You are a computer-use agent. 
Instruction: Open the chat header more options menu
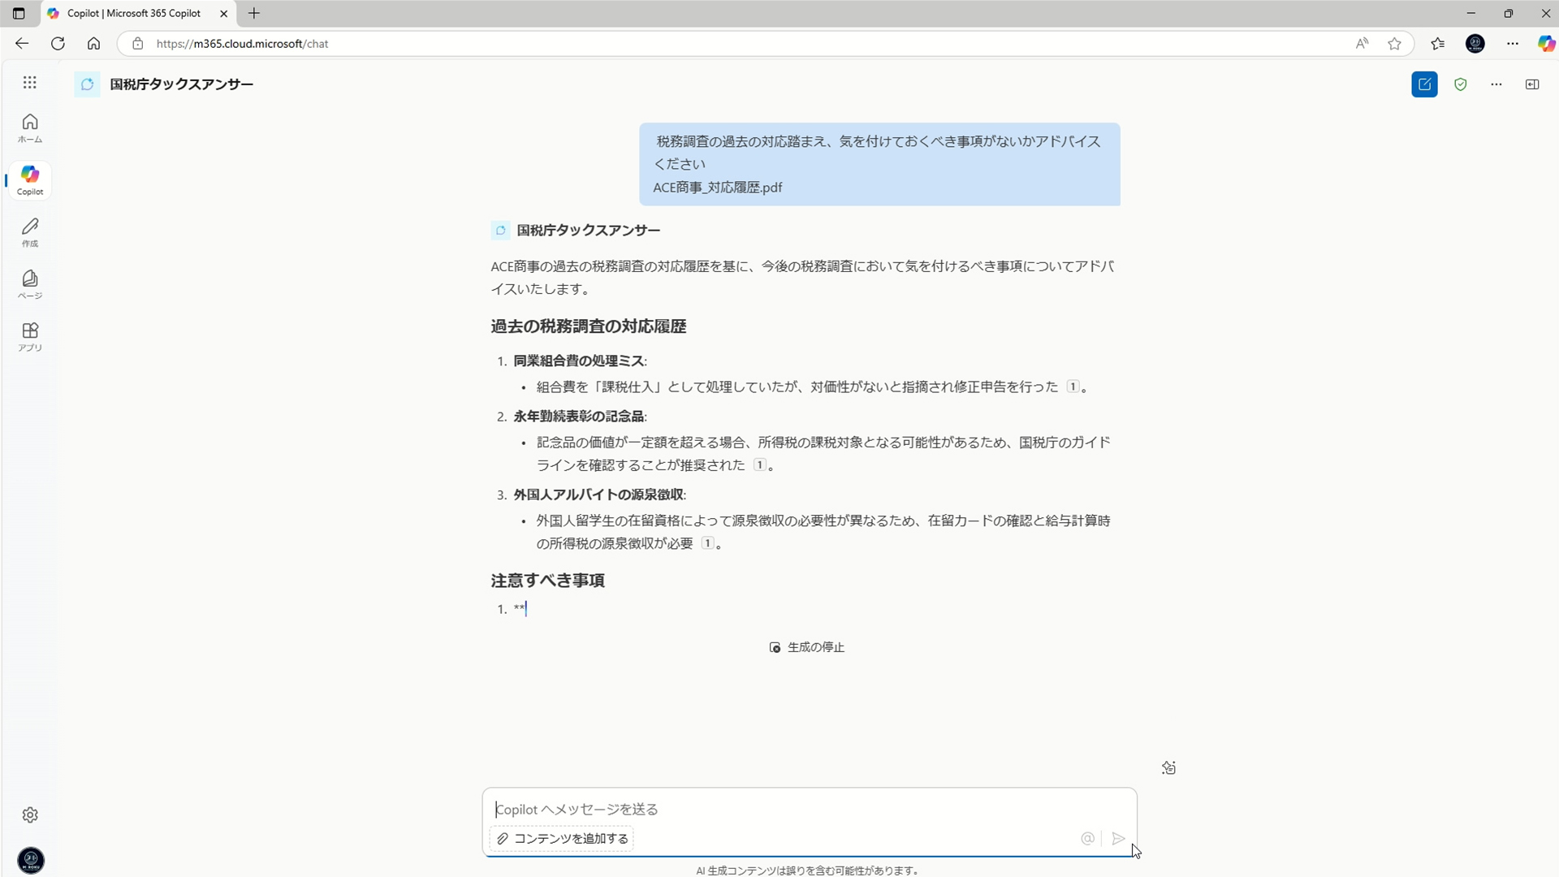point(1496,84)
